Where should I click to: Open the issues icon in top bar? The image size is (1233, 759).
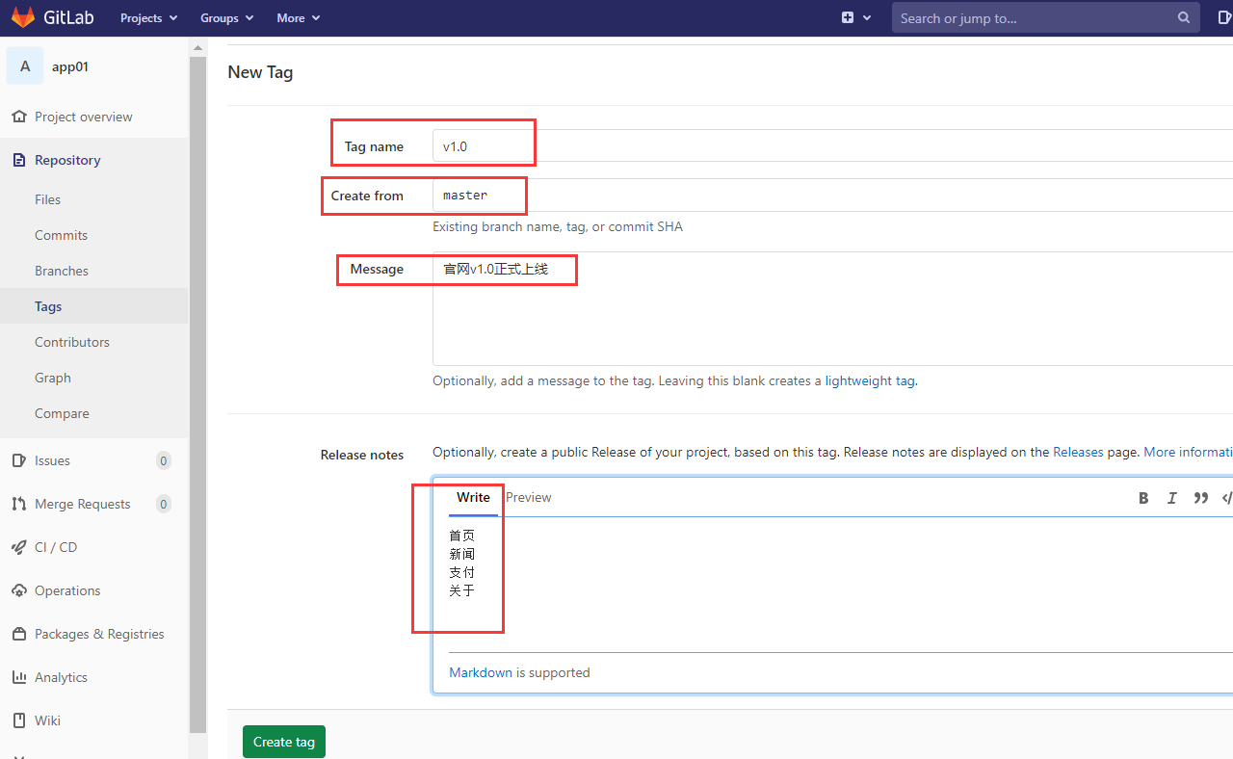(1223, 18)
